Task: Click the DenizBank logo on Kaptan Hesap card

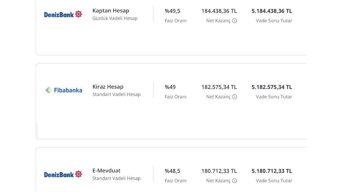Action: coord(63,14)
